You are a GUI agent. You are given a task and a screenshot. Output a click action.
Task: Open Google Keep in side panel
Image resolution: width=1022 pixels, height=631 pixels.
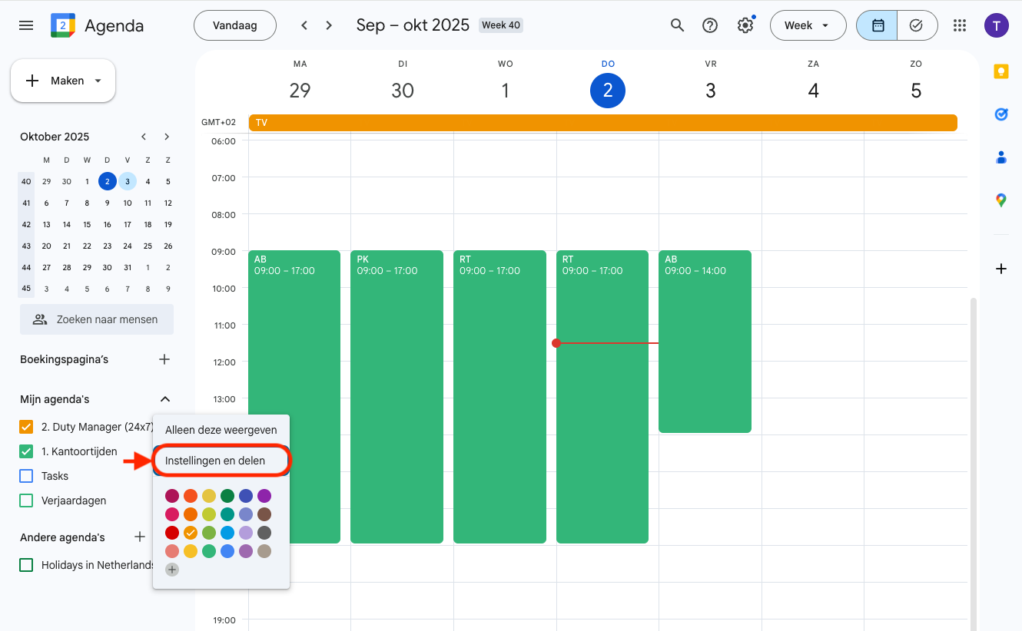1000,71
